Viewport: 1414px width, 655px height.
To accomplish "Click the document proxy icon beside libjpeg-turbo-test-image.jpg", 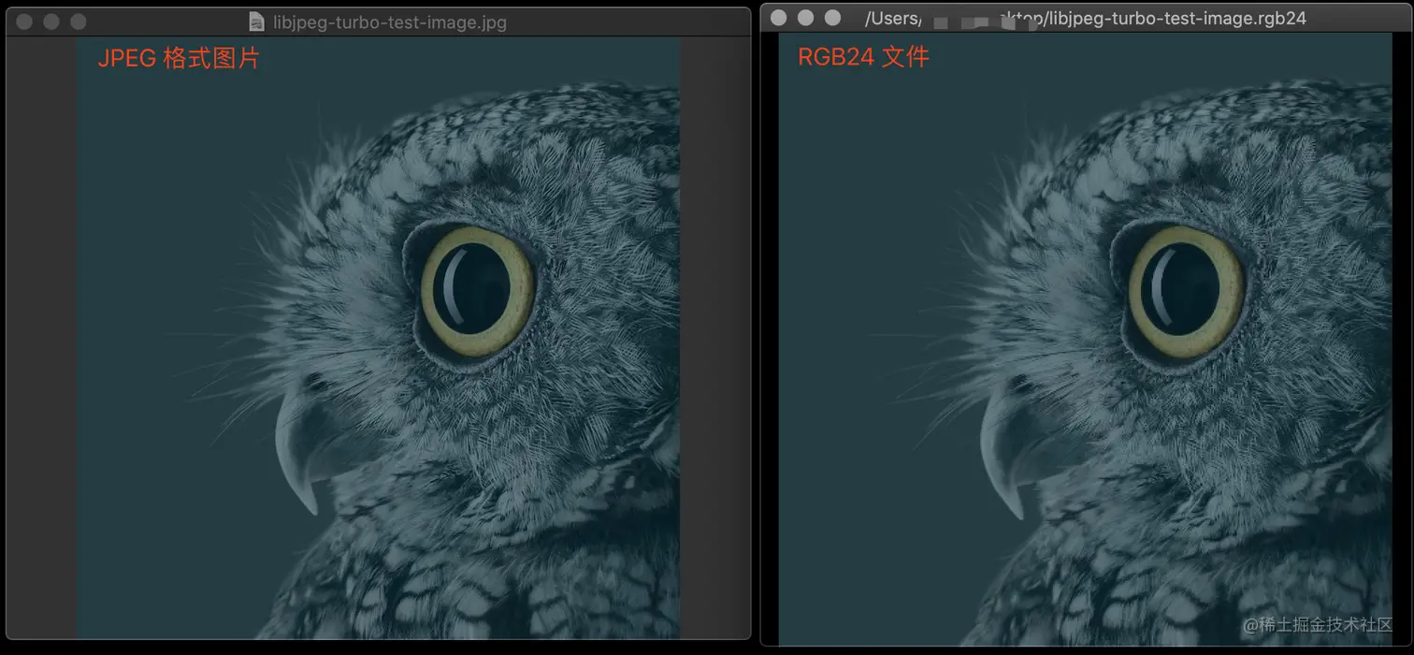I will point(254,22).
